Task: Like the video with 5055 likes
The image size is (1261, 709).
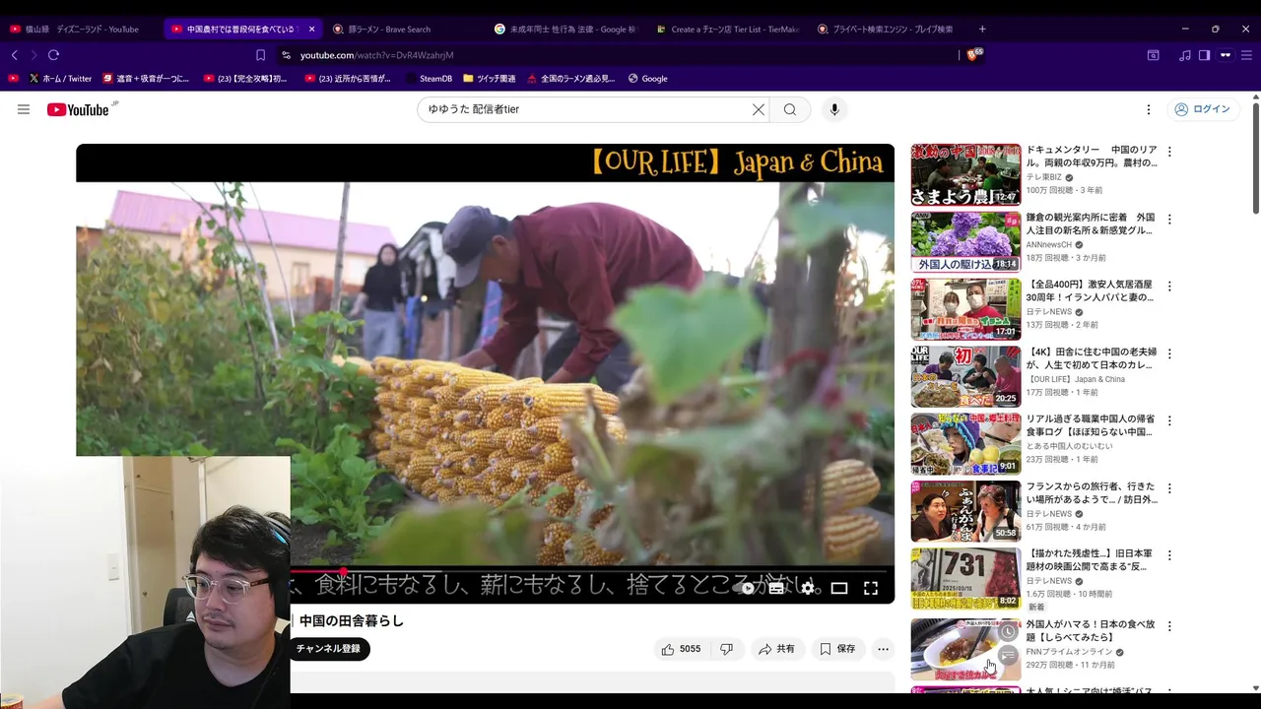Action: (681, 649)
